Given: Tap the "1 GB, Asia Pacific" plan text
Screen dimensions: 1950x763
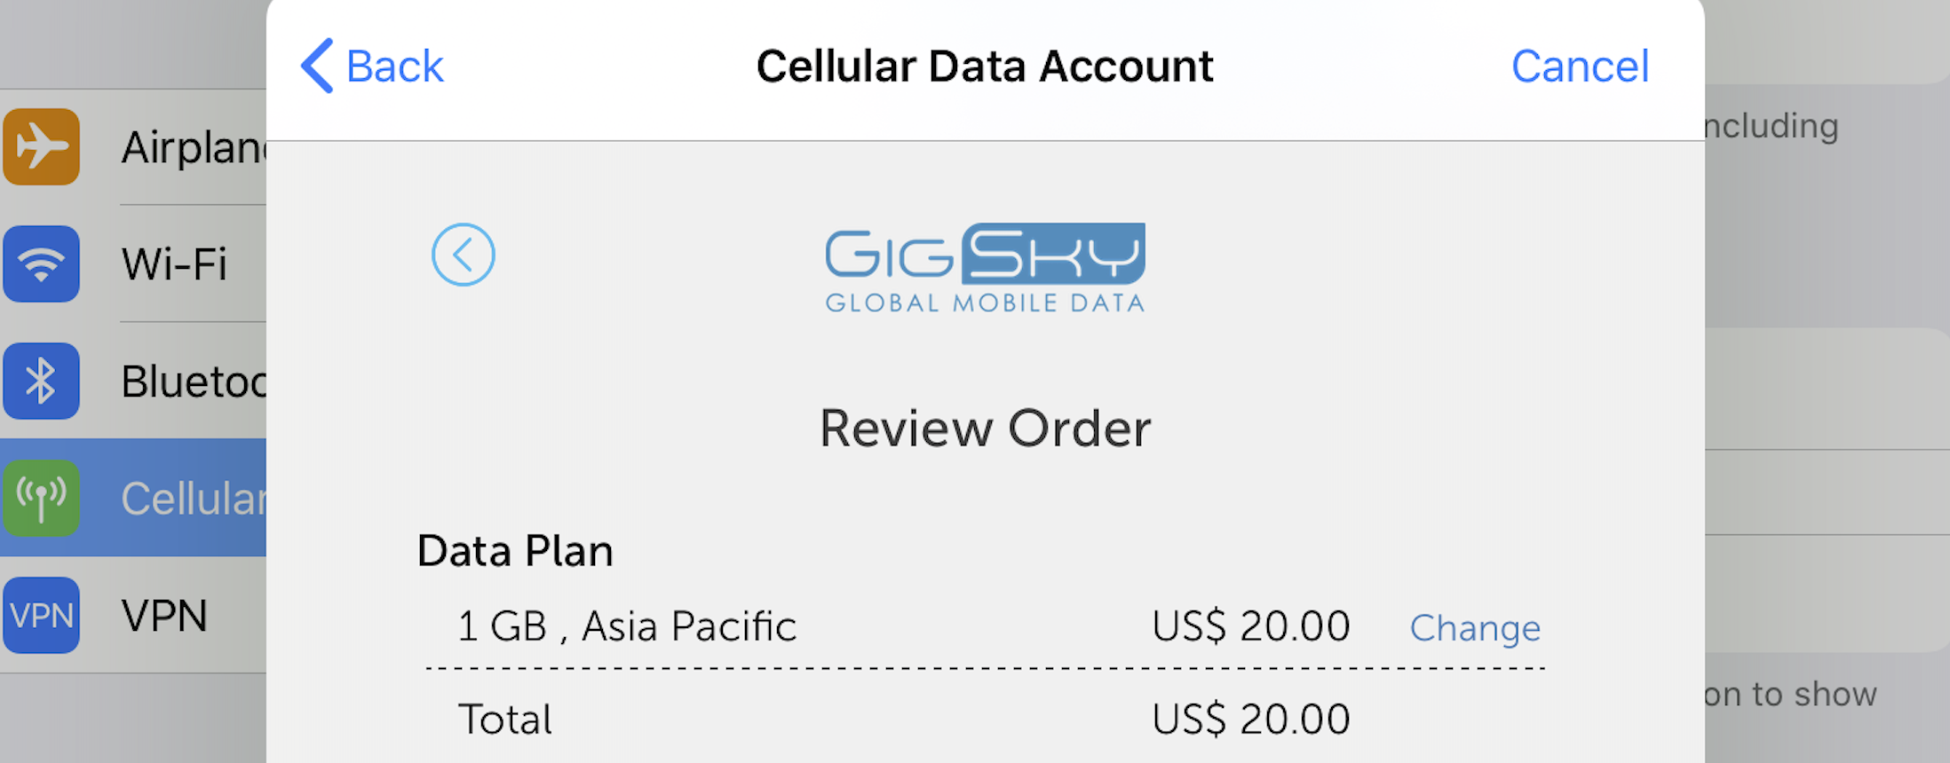Looking at the screenshot, I should 627,626.
